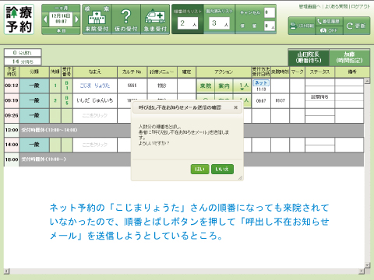Open the こじま りょうた patient name link
Screen dimensions: 374x280
point(95,86)
